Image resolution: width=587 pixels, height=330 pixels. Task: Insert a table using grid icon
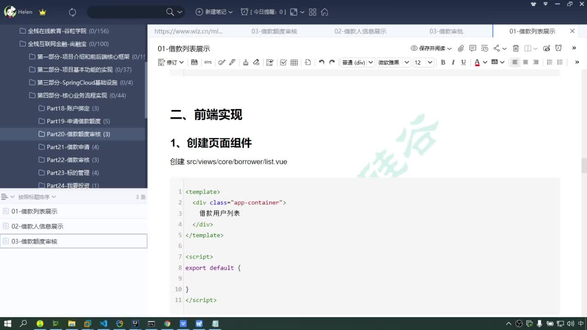pyautogui.click(x=294, y=62)
